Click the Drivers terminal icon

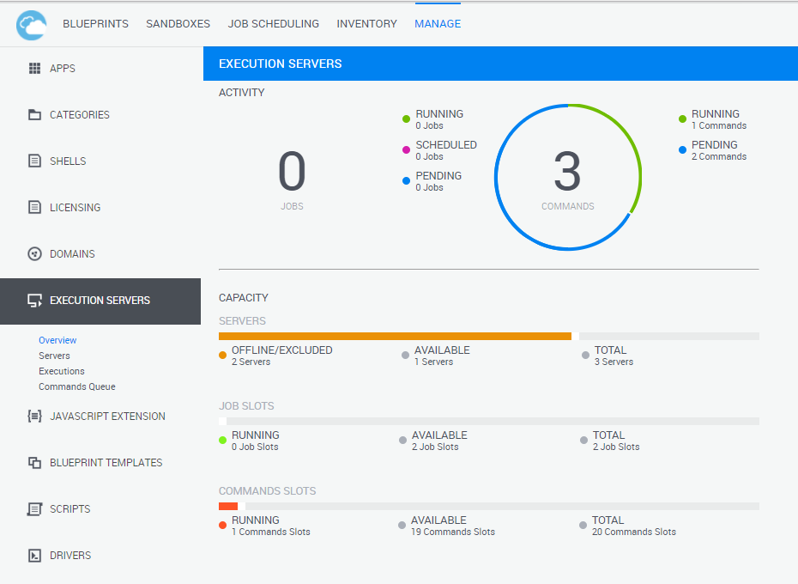(x=35, y=556)
